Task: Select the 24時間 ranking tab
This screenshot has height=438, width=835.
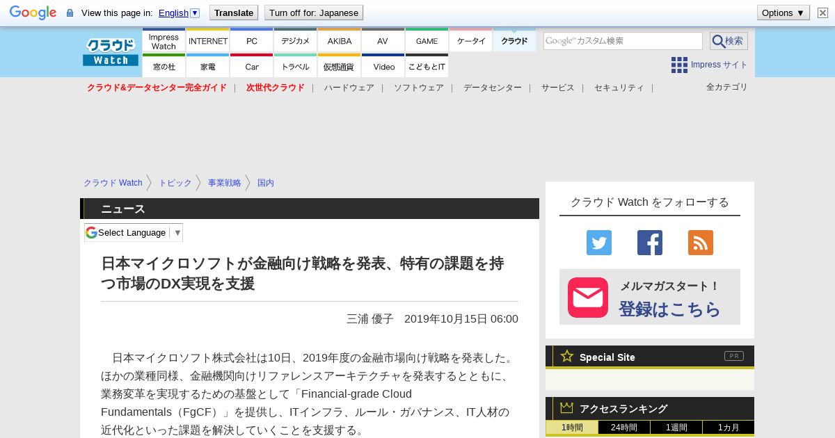Action: click(624, 428)
